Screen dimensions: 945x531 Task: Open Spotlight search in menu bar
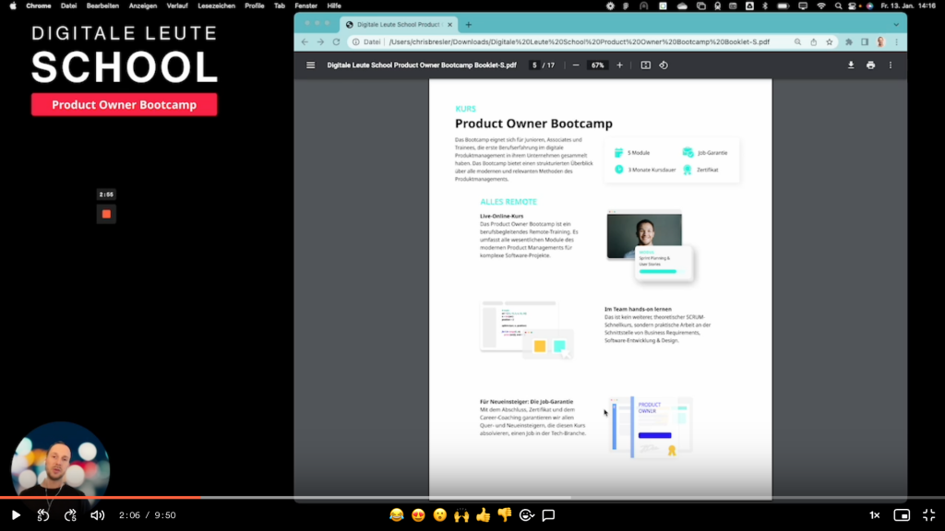838,6
